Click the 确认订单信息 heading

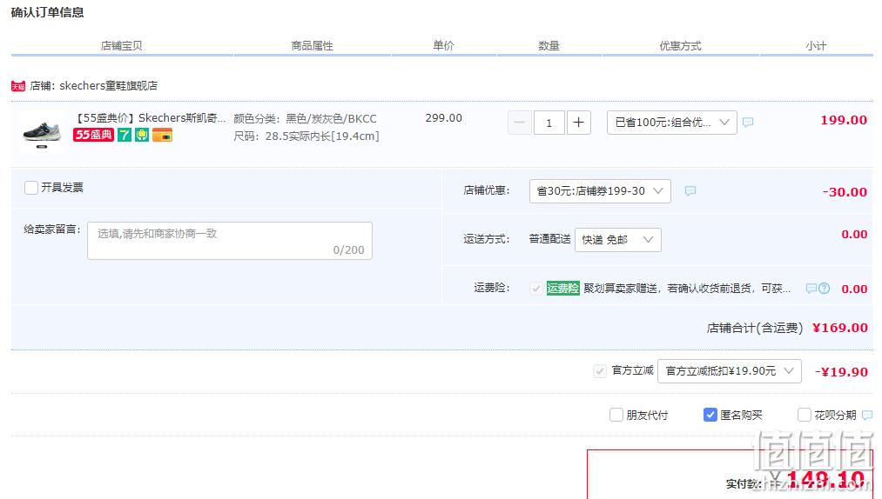[47, 12]
